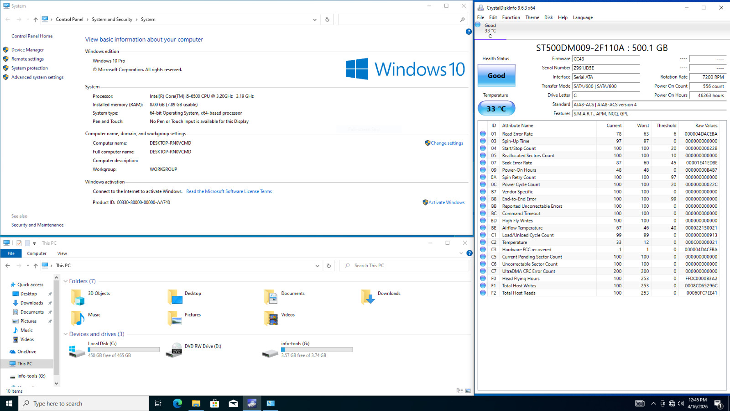Viewport: 730px width, 411px height.
Task: Click the Control Panel search box
Action: [403, 20]
